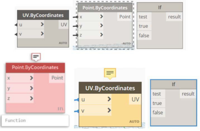200x131 pixels.
Task: Click Point output port on grey node
Action: point(125,17)
